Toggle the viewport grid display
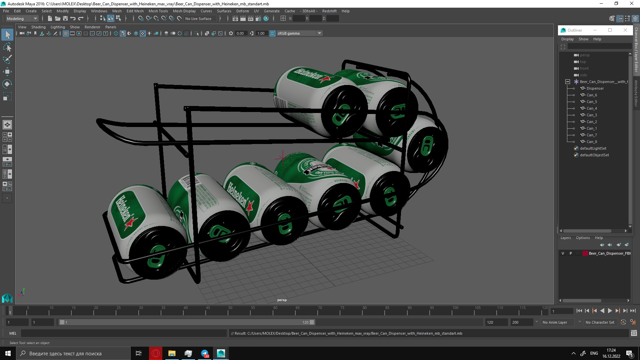Screen dimensions: 640x360 coord(66,33)
